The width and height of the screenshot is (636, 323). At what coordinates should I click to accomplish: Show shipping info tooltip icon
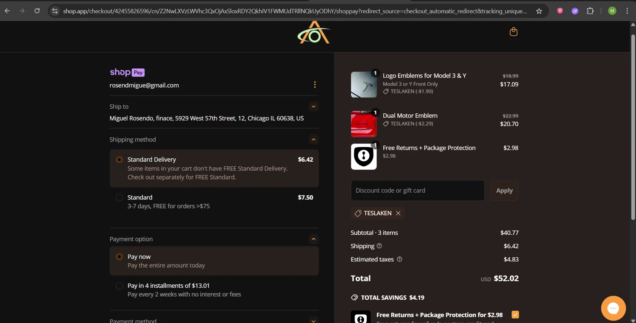point(379,246)
